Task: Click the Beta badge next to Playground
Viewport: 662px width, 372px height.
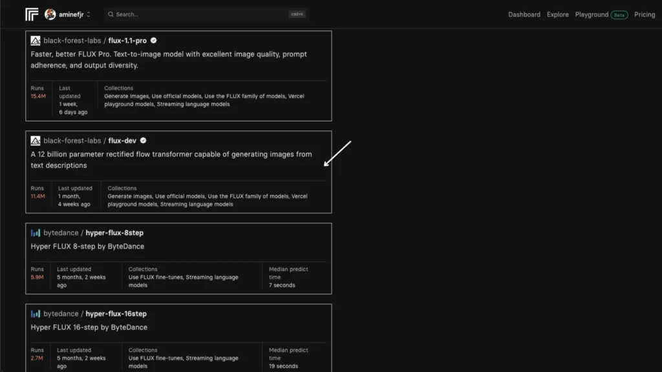Action: pos(619,15)
